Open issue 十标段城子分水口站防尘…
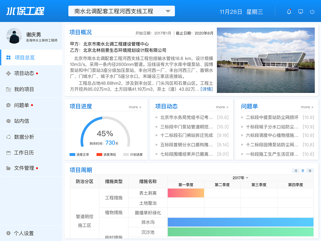The height and width of the screenshot is (241, 321). 272,127
